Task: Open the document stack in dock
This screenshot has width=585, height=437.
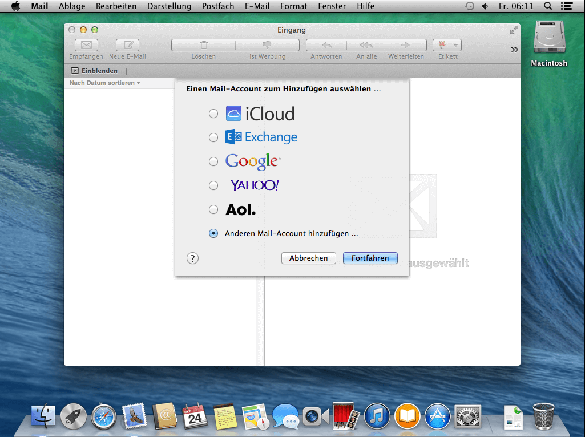Action: 513,417
